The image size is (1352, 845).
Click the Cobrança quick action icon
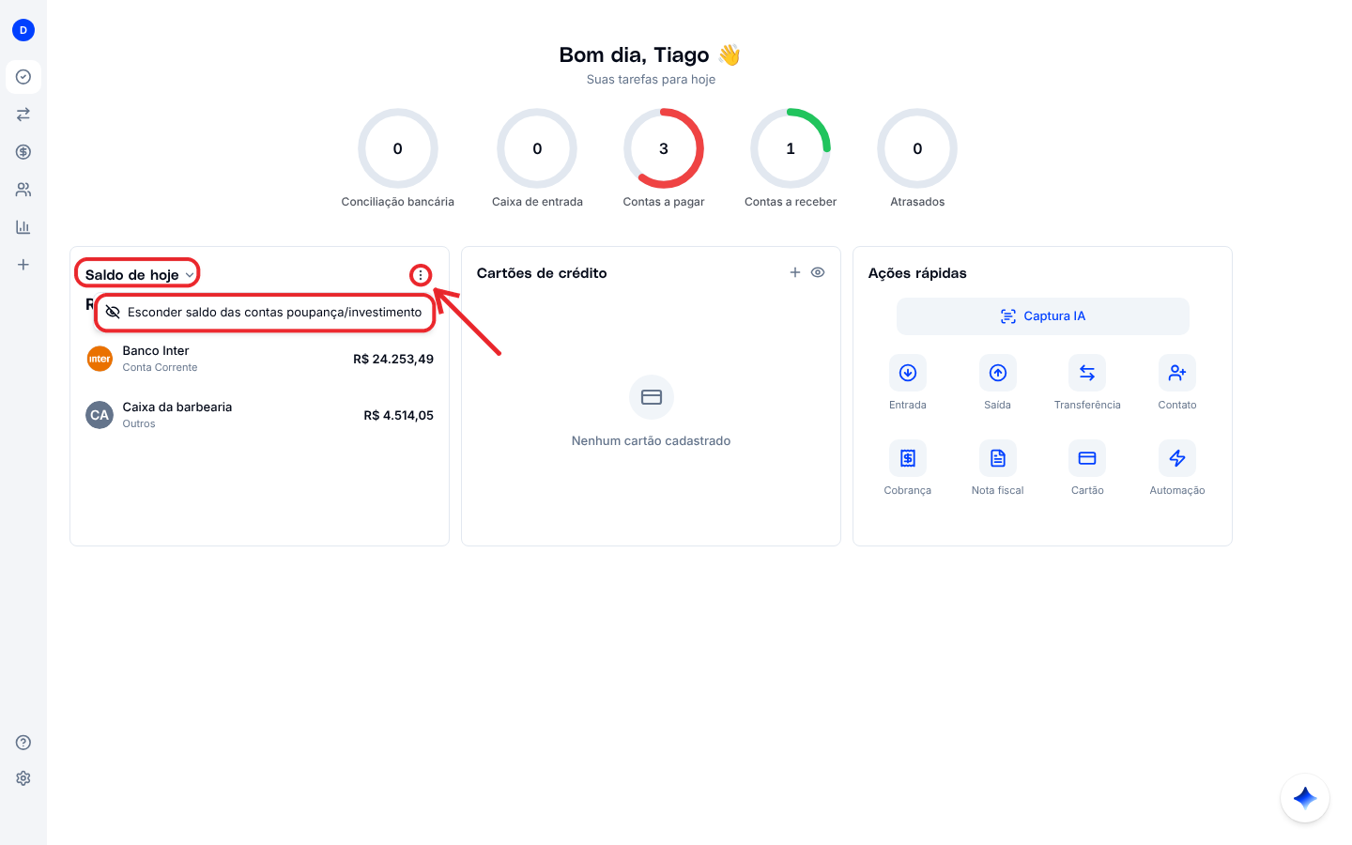point(908,458)
